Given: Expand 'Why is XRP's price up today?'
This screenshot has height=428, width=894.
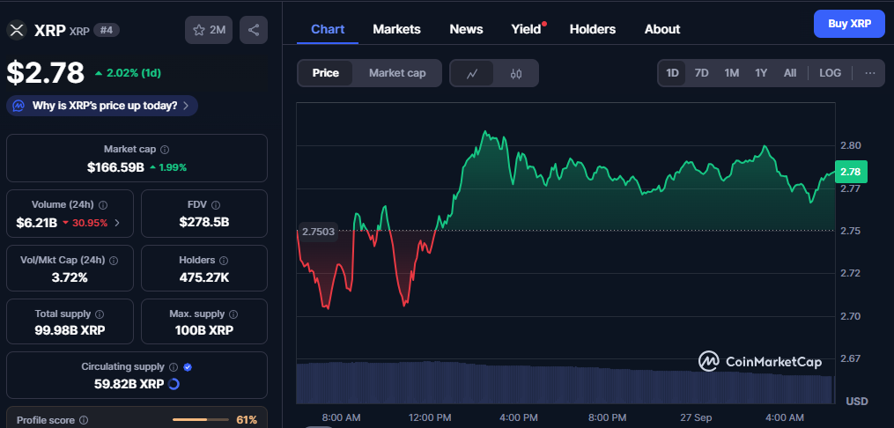Looking at the screenshot, I should click(x=102, y=106).
